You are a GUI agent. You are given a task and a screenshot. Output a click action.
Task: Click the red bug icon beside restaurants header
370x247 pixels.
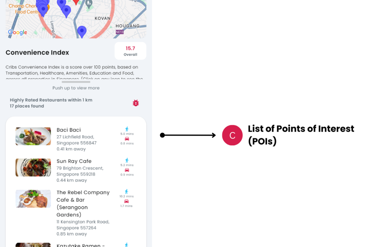tap(135, 103)
